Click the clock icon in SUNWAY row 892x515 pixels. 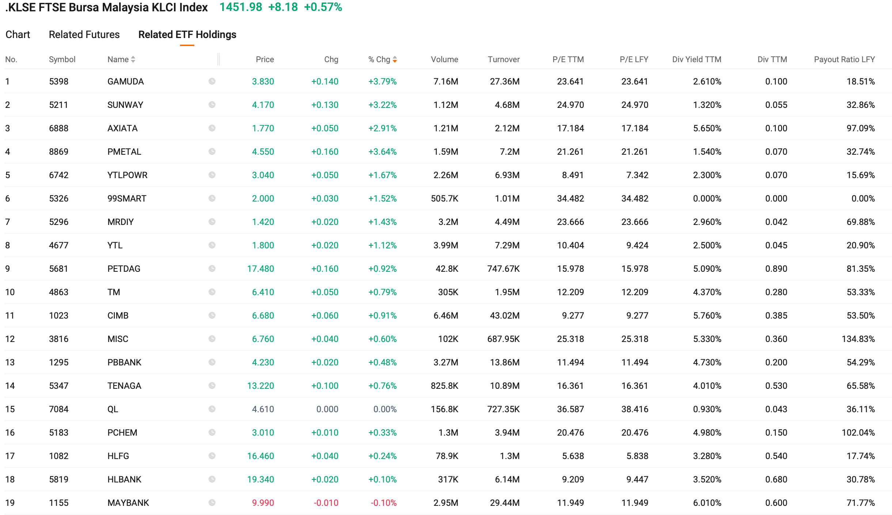pos(212,105)
